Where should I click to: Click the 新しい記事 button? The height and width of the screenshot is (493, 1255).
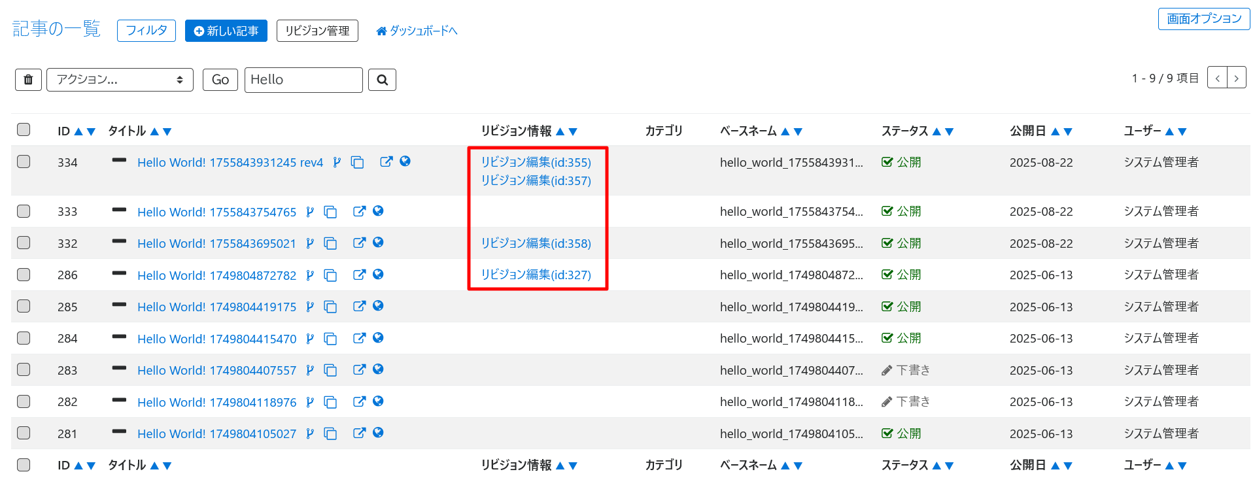226,31
